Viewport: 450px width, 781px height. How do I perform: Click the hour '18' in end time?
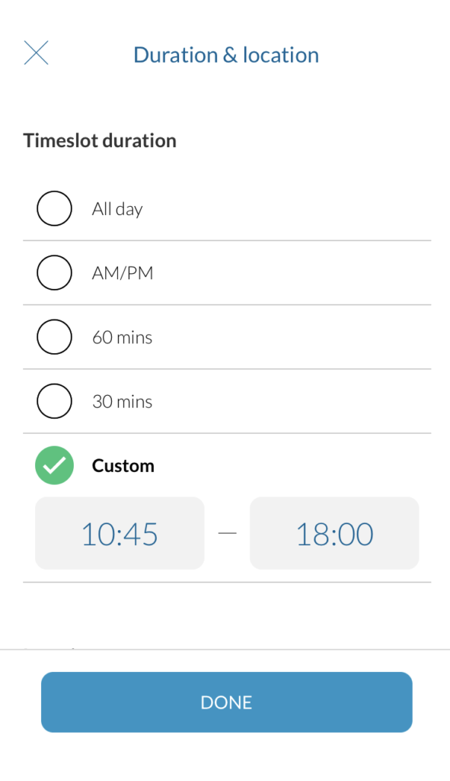point(312,534)
